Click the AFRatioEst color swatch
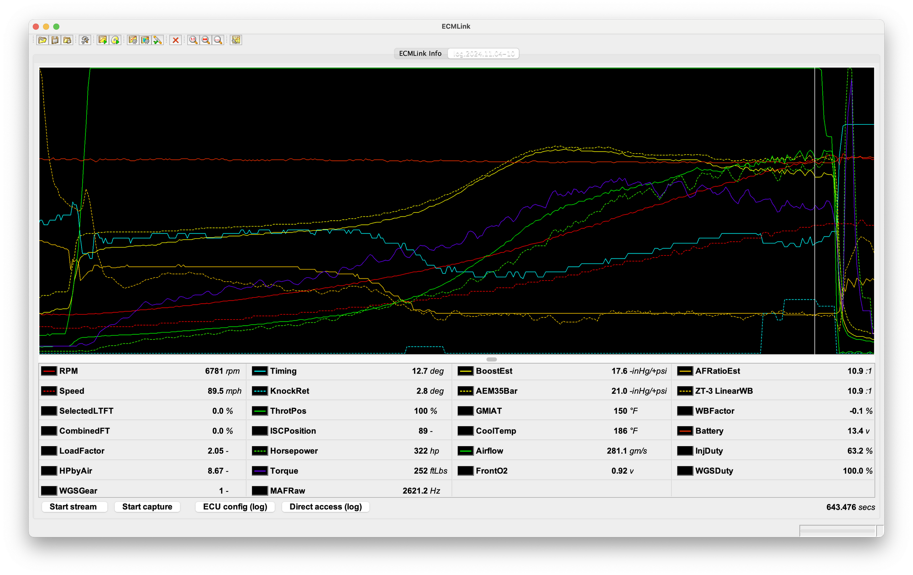Viewport: 913px width, 575px height. pyautogui.click(x=685, y=371)
